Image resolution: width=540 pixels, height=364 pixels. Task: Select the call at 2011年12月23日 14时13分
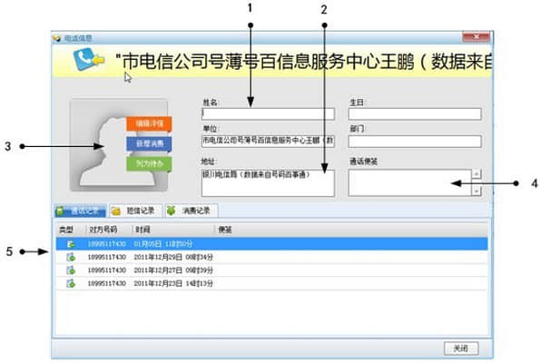pyautogui.click(x=272, y=283)
